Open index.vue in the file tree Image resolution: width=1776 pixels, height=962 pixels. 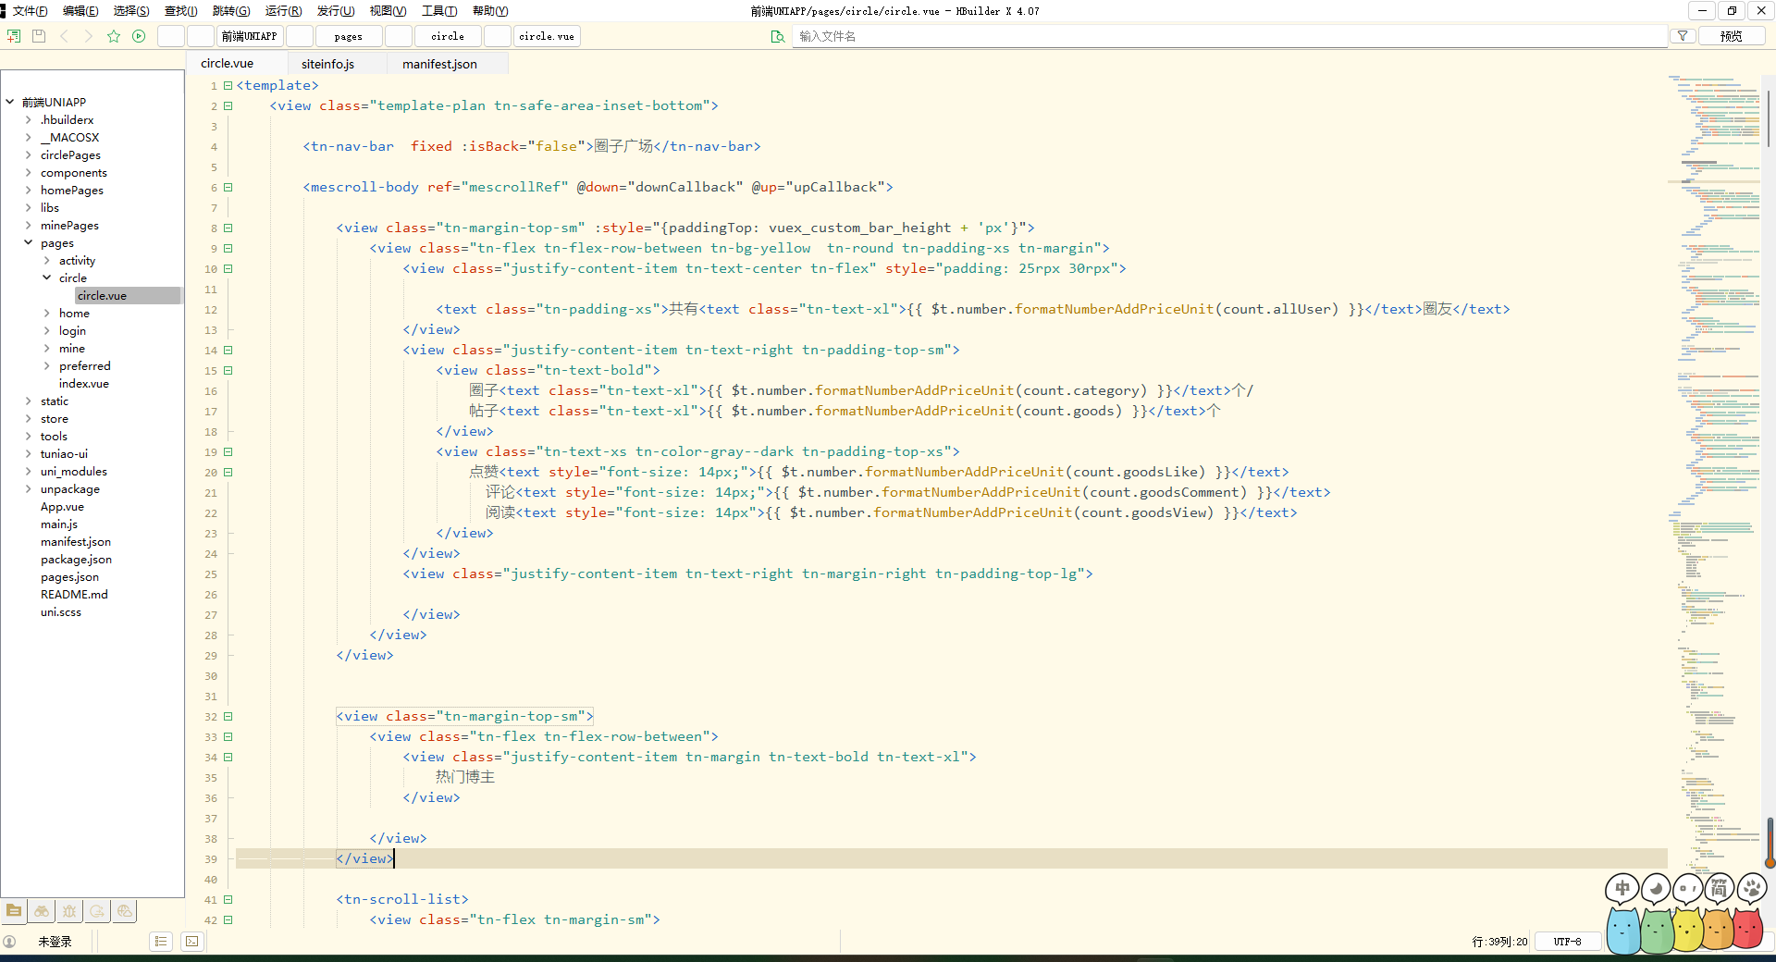pos(84,383)
